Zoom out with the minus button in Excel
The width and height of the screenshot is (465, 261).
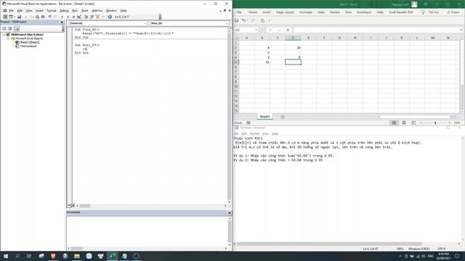tap(421, 123)
